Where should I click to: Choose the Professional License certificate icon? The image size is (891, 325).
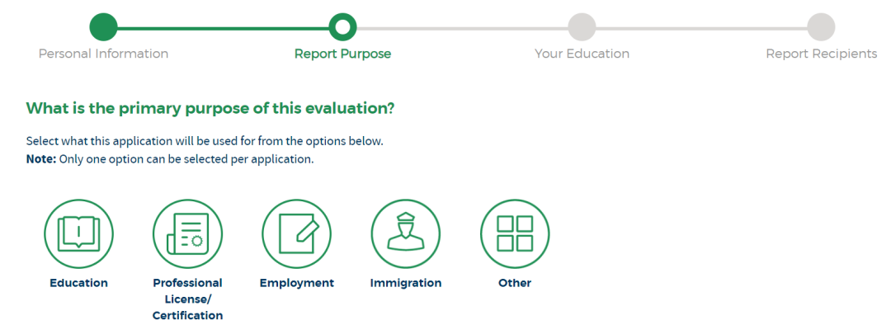tap(187, 234)
